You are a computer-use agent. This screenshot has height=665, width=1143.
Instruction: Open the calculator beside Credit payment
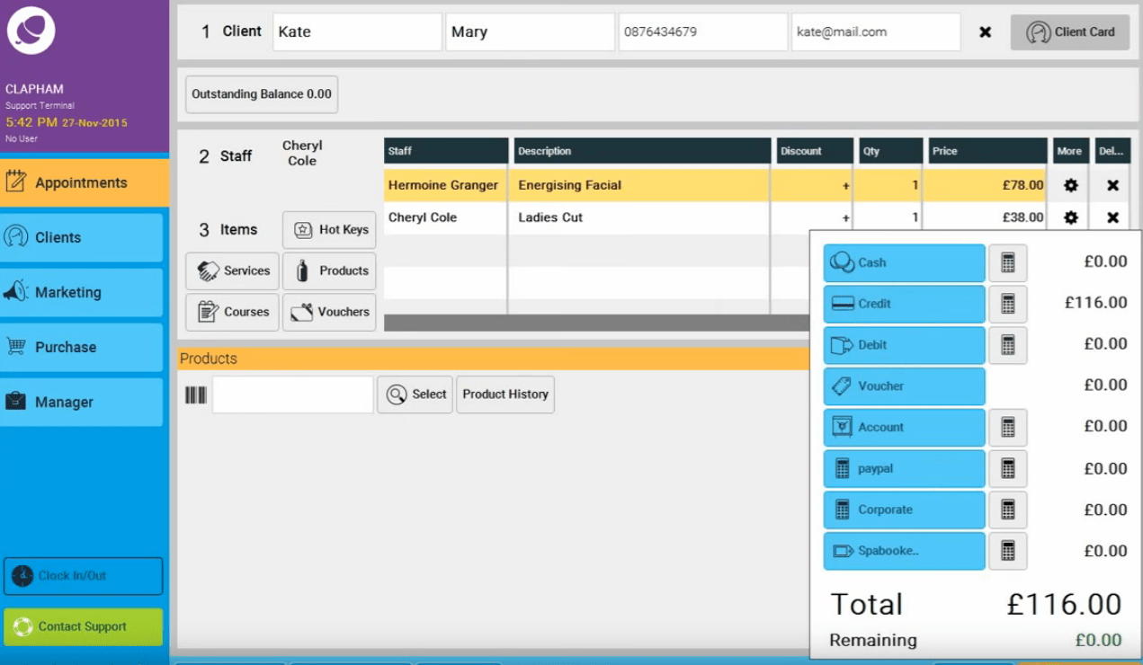(1007, 304)
